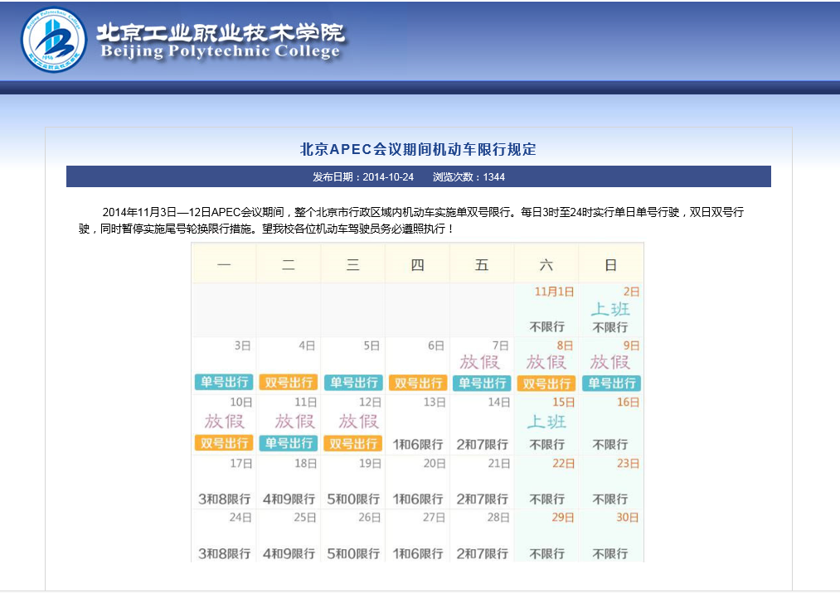The width and height of the screenshot is (840, 593).
Task: Click the Monday column header 一
Action: point(224,265)
